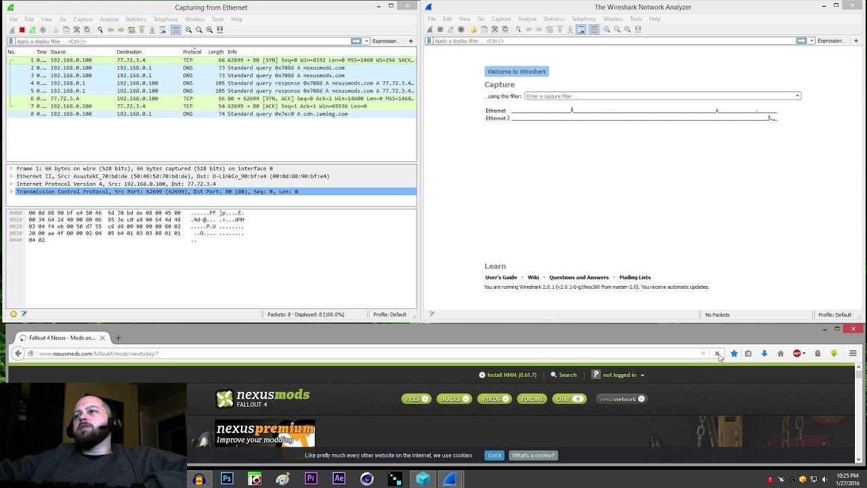Image resolution: width=867 pixels, height=488 pixels.
Task: Stop the running capture in the Ethernet window
Action: click(22, 30)
